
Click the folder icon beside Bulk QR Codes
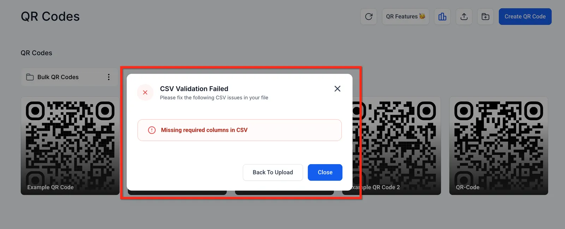[30, 77]
